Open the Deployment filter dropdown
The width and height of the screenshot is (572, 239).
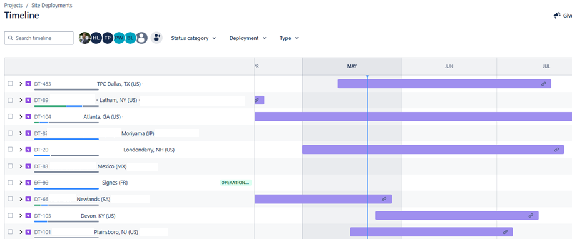[x=248, y=38]
